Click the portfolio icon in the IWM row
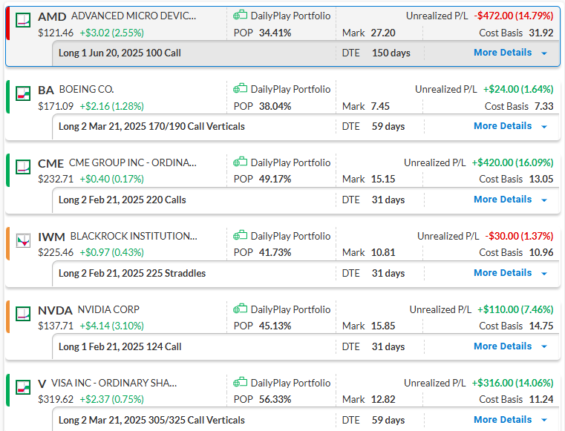Screen dimensions: 565x431 tap(240, 235)
